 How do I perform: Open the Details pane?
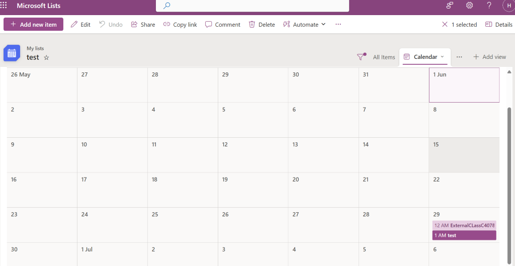[498, 25]
